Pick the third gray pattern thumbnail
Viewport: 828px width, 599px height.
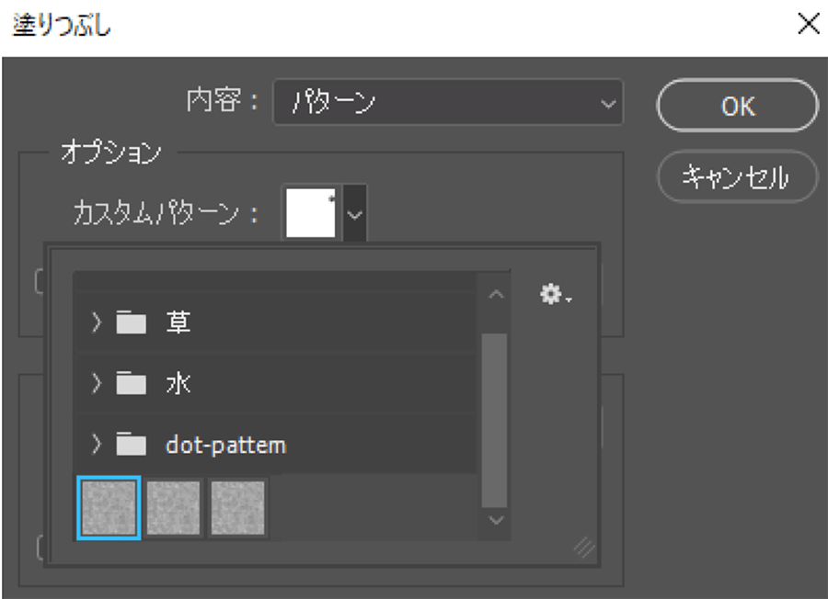pyautogui.click(x=238, y=508)
